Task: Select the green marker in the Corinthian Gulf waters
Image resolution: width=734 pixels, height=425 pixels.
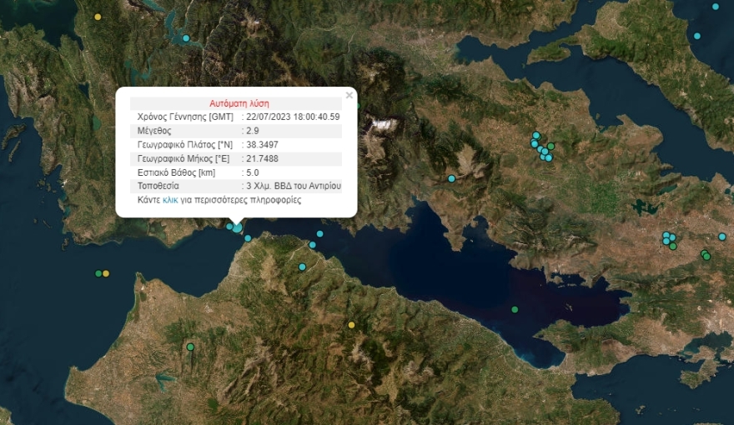Action: [515, 309]
